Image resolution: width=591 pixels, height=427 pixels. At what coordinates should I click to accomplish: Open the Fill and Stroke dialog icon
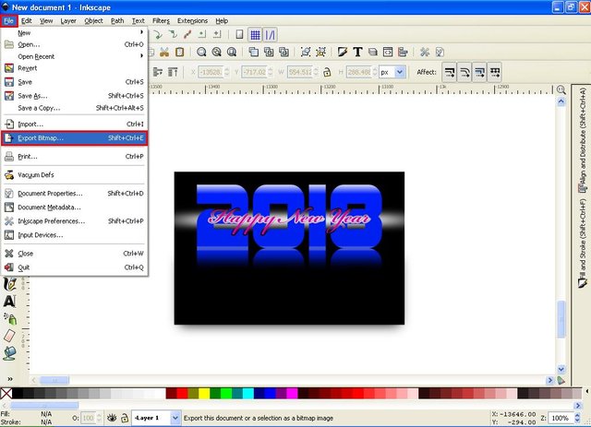click(x=343, y=52)
